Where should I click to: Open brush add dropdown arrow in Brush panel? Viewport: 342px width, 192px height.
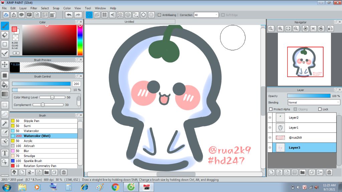[x=33, y=173]
